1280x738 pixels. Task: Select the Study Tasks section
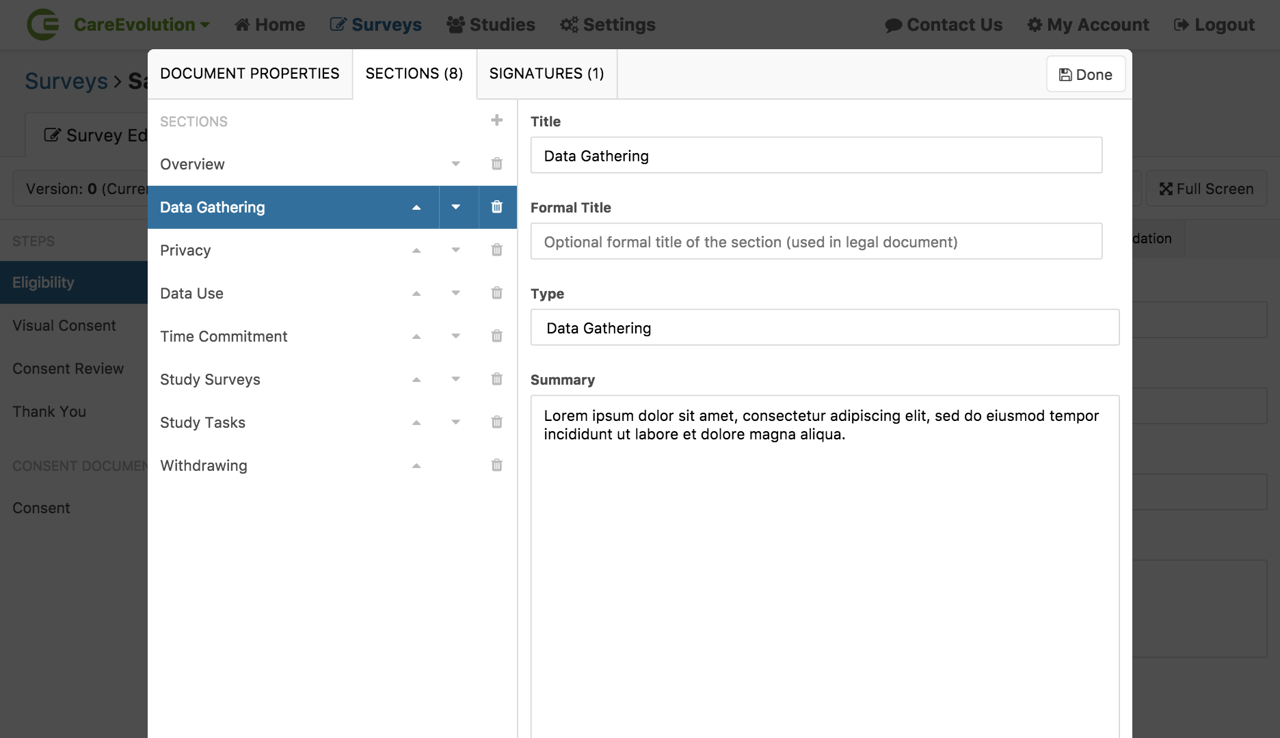click(203, 422)
